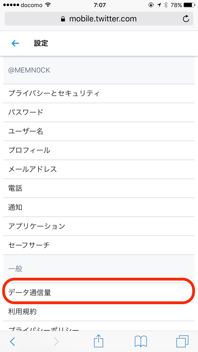Viewport: 198px width, 352px height.
Task: Tap Safari's back navigation chevron
Action: (x=12, y=342)
